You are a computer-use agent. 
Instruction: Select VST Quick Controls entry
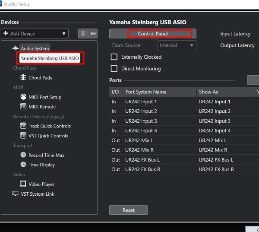point(48,136)
